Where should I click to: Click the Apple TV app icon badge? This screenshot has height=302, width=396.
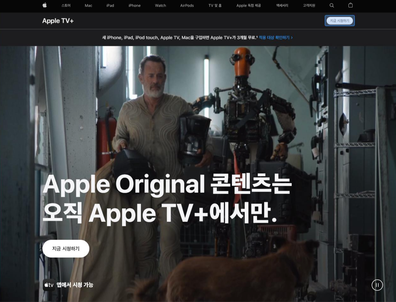49,285
